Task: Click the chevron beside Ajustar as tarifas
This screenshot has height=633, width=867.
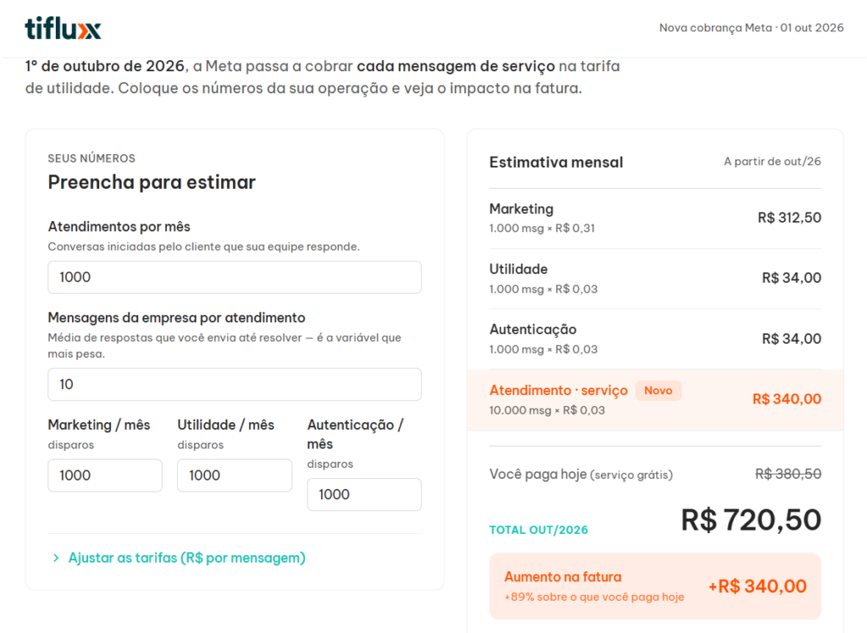Action: point(56,558)
